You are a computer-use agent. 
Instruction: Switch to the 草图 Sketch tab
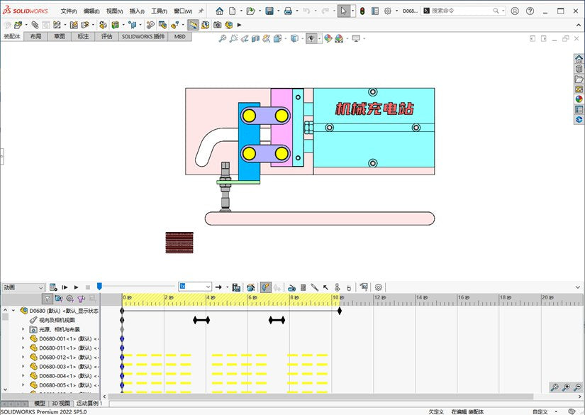point(60,37)
